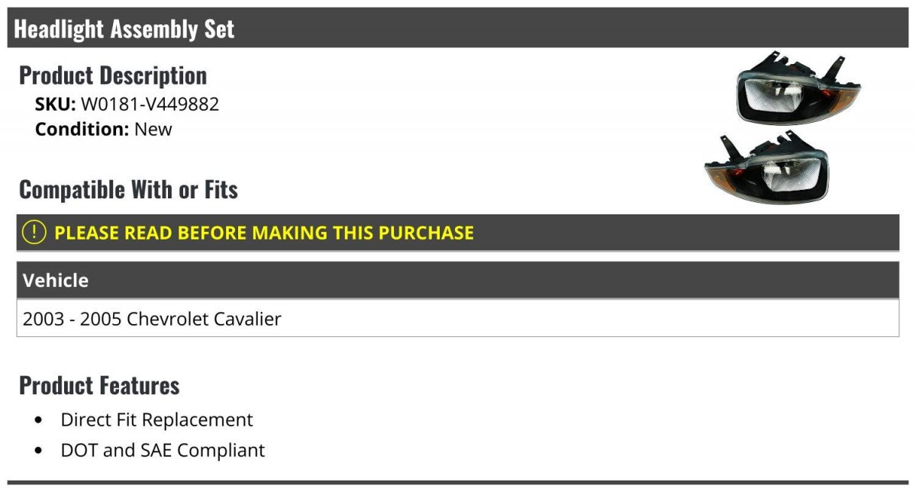
Task: Click the Condition: New text
Action: pyautogui.click(x=104, y=129)
